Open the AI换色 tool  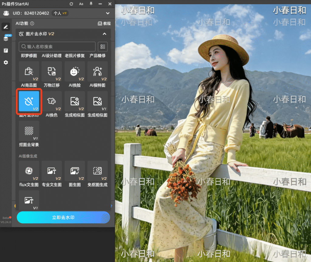[x=52, y=101]
